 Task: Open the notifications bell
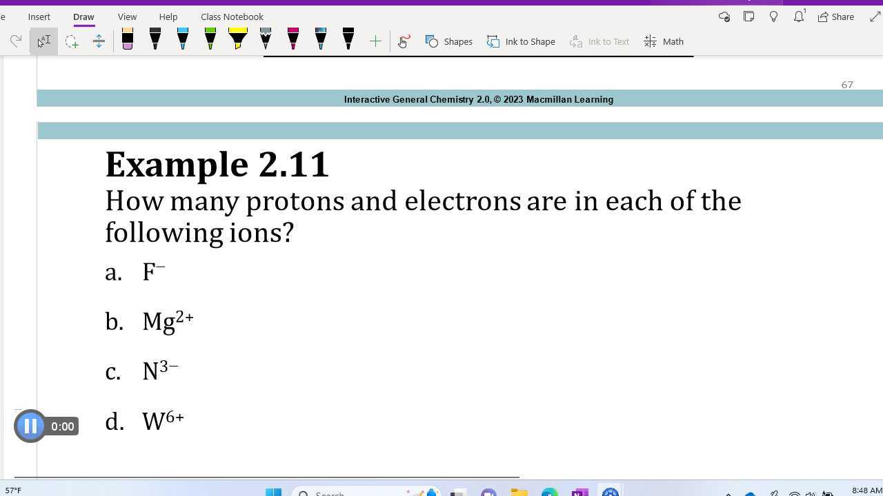798,17
